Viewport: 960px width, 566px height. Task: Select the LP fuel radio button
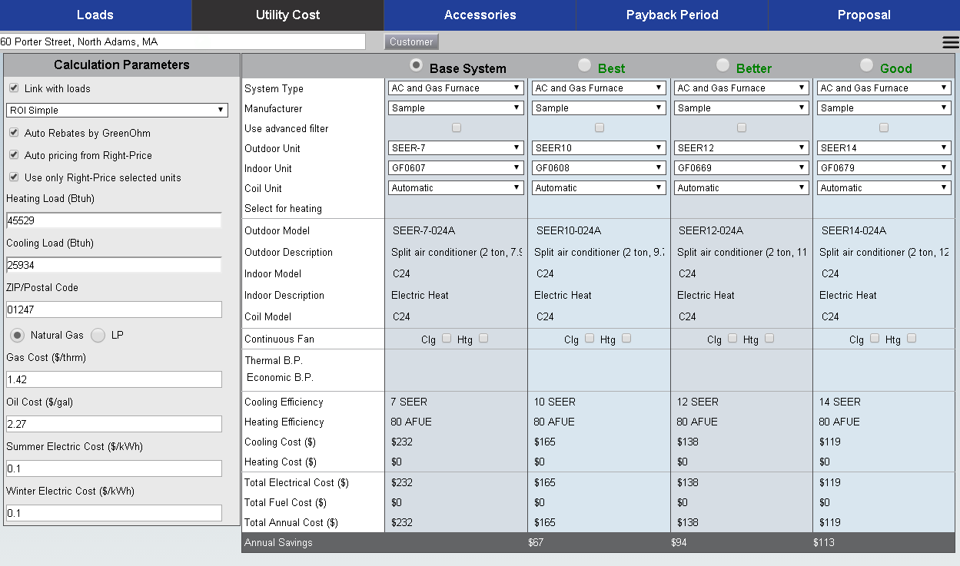[98, 336]
